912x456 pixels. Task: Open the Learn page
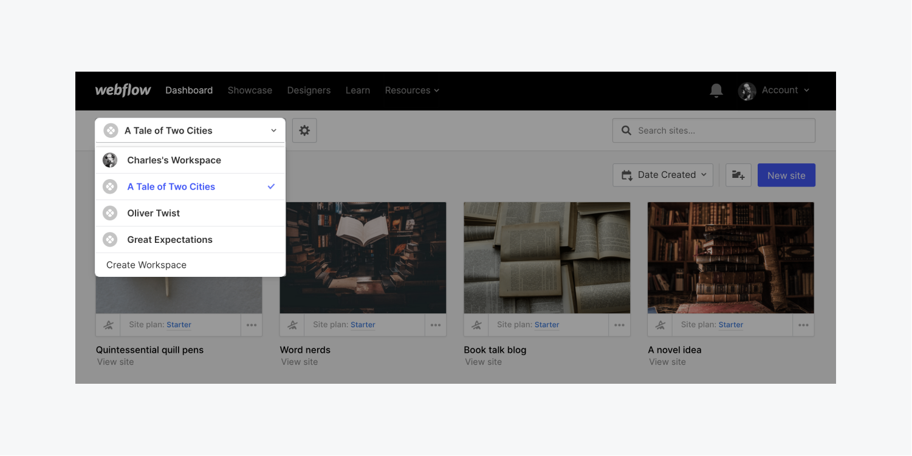coord(358,90)
